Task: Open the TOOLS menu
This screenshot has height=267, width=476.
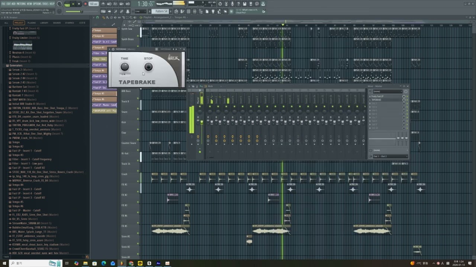Action: click(x=45, y=4)
